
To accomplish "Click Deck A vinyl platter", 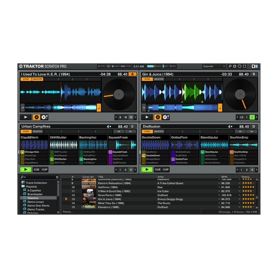I will point(119,94).
